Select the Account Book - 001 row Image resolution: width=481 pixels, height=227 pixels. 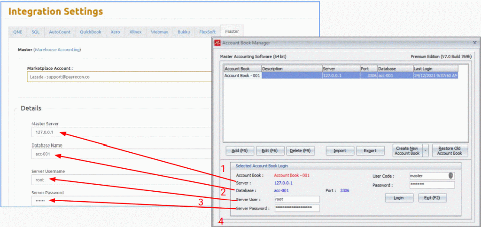[x=341, y=76]
